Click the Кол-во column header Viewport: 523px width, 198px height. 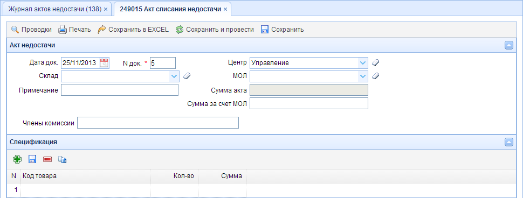click(174, 176)
